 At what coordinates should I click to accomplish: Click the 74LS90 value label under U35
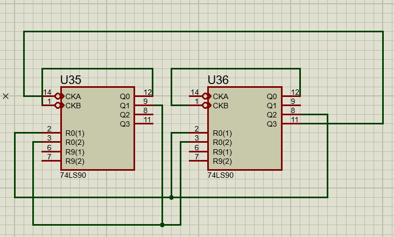[73, 175]
